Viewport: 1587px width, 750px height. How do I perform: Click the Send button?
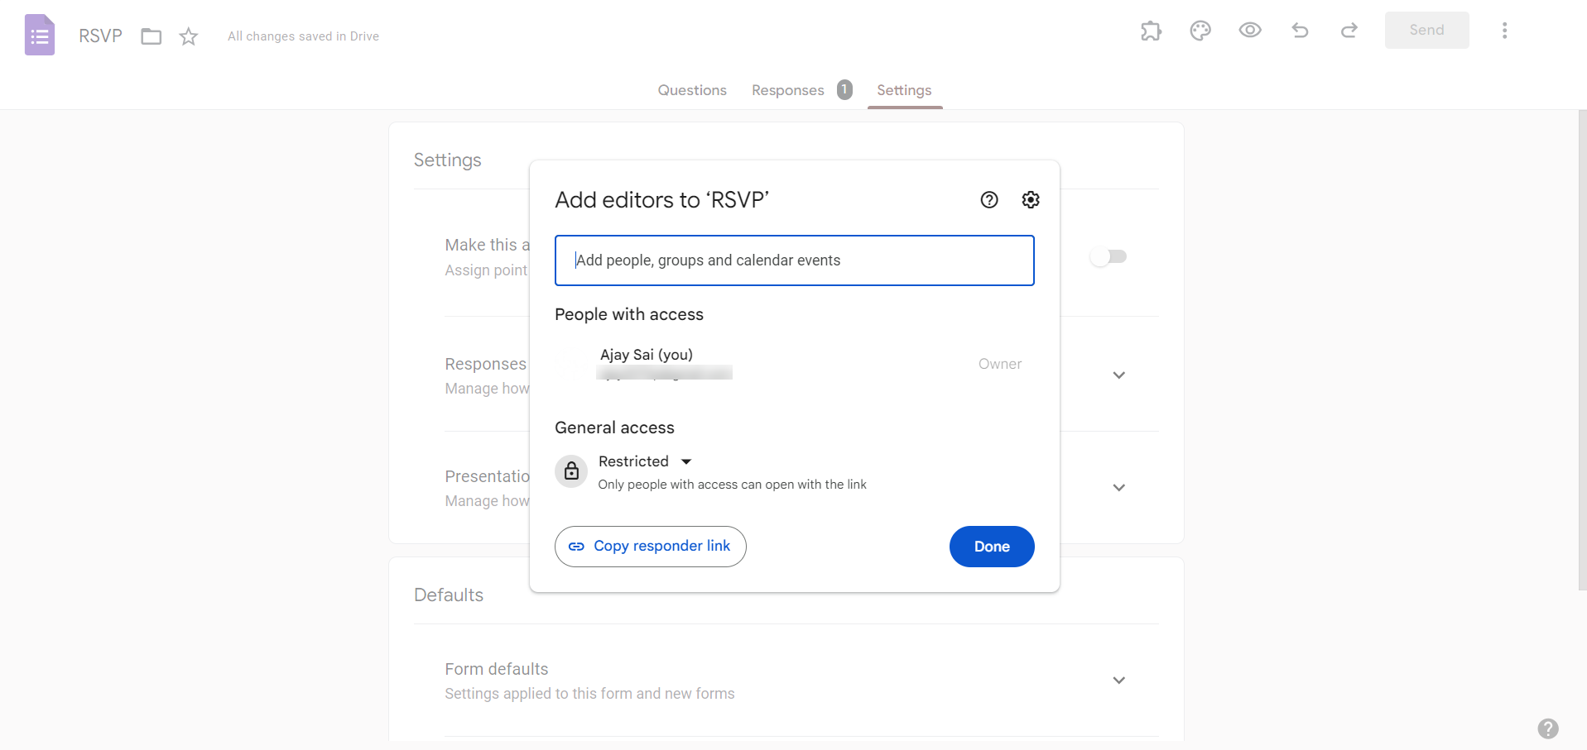tap(1427, 30)
